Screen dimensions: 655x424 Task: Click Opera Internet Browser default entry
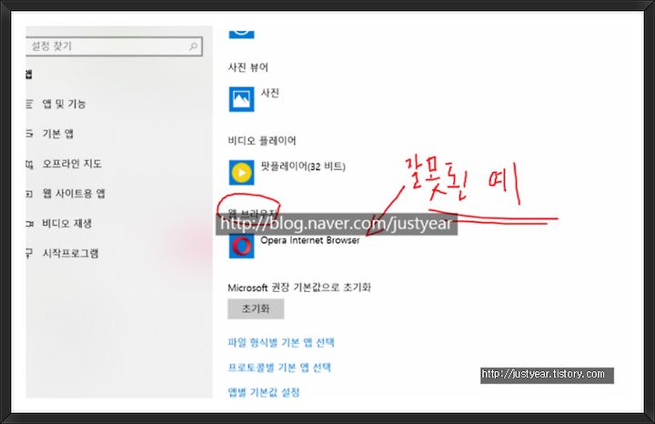(x=310, y=240)
